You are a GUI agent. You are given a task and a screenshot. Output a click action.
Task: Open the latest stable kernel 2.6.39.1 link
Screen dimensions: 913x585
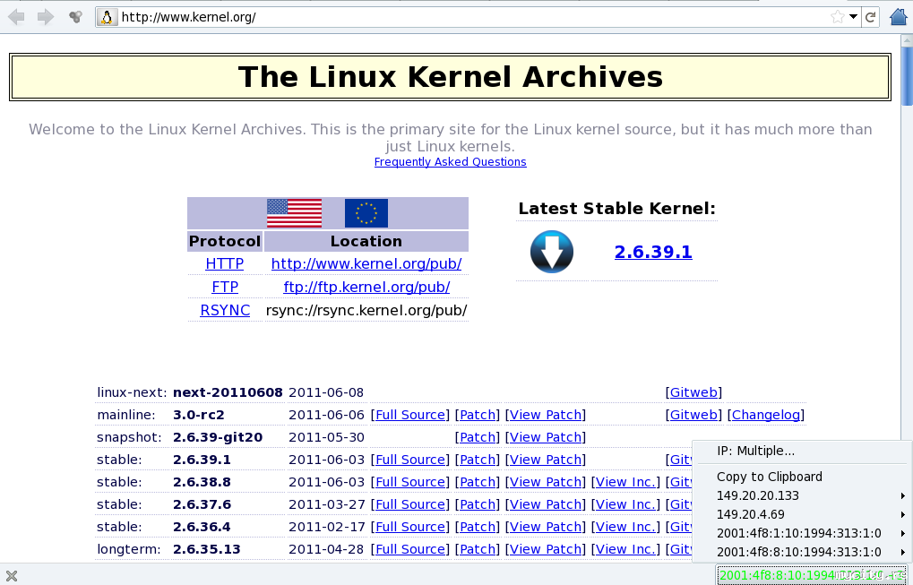click(x=653, y=252)
